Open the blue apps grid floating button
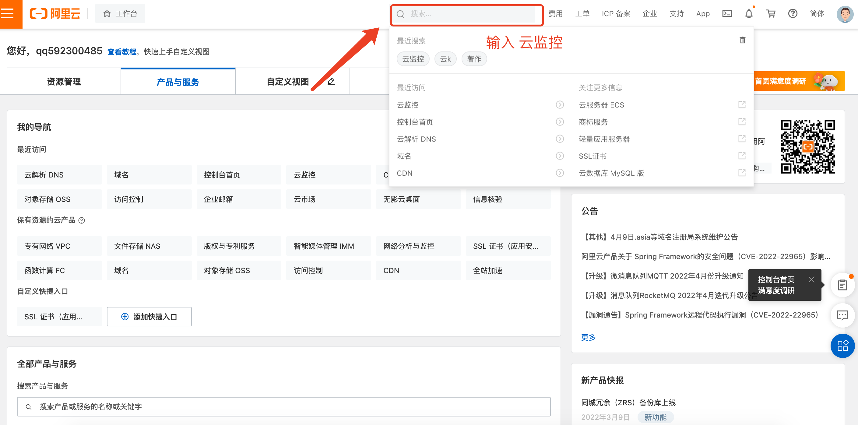Image resolution: width=858 pixels, height=425 pixels. click(842, 346)
